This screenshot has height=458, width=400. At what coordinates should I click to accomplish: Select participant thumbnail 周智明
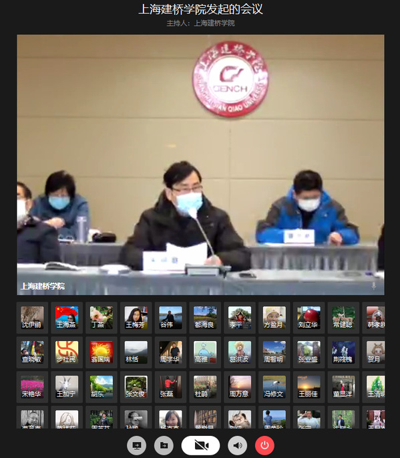(274, 352)
